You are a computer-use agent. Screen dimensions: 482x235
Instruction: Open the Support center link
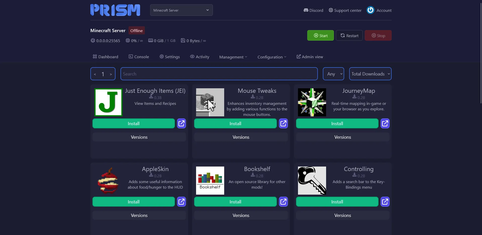pos(345,10)
